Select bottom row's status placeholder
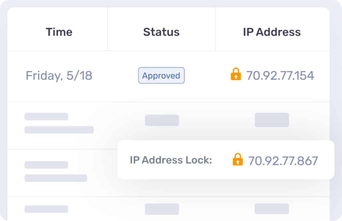 pyautogui.click(x=162, y=209)
